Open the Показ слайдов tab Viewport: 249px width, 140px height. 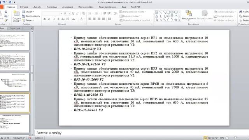coord(86,7)
